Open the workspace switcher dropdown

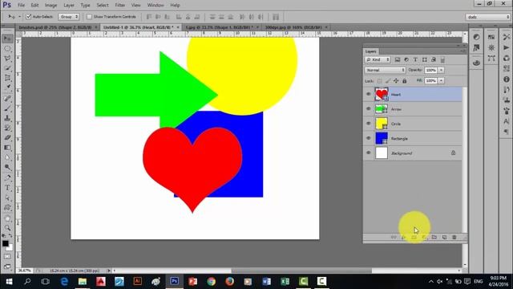488,17
